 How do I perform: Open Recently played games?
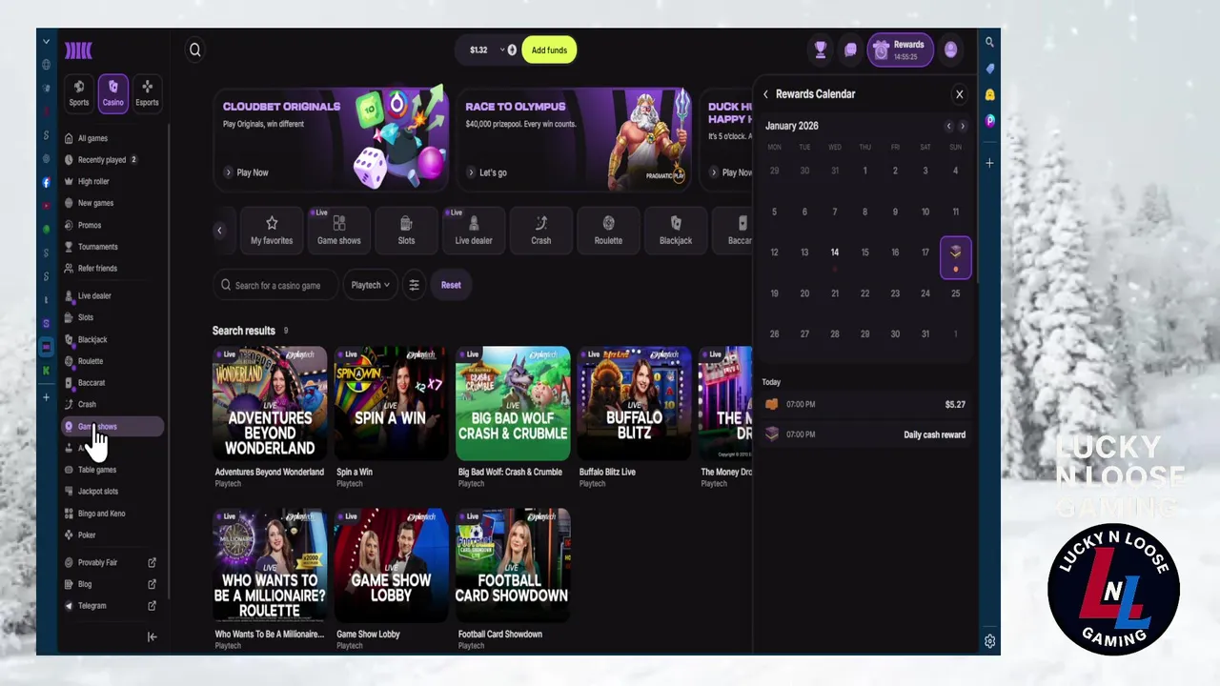pyautogui.click(x=112, y=160)
